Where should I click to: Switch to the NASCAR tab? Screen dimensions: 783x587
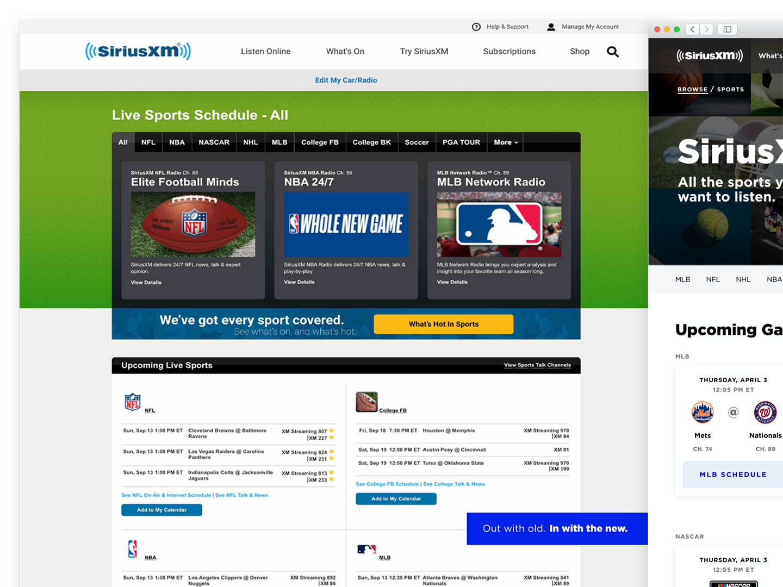click(214, 142)
